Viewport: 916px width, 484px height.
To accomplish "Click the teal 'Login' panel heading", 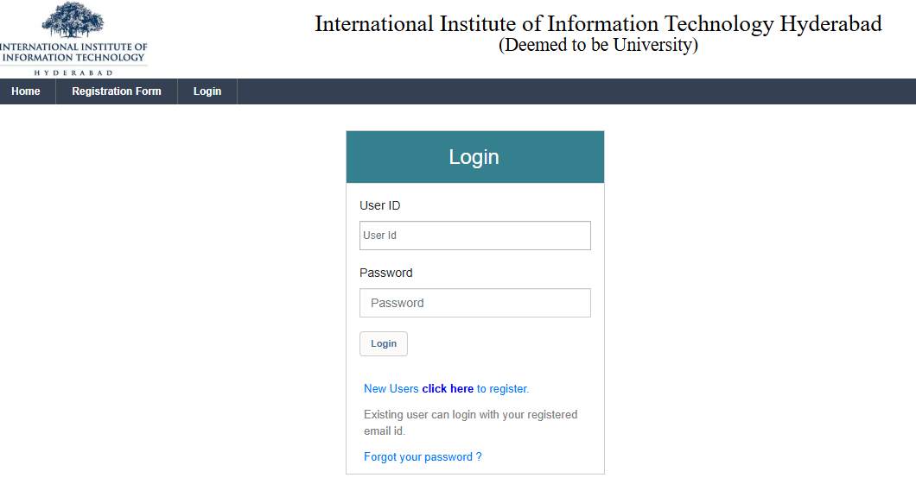I will 475,157.
